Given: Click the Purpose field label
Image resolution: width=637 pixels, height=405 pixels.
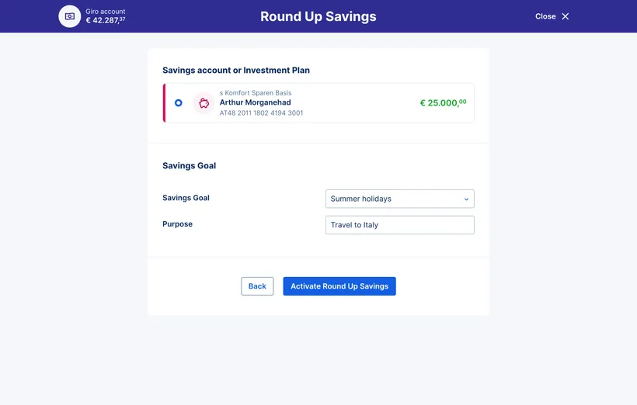Looking at the screenshot, I should tap(178, 224).
